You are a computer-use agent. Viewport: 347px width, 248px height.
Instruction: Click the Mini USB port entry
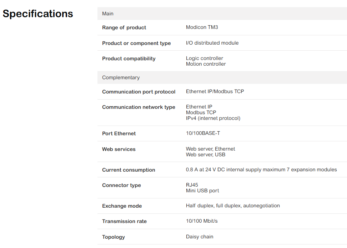click(202, 191)
